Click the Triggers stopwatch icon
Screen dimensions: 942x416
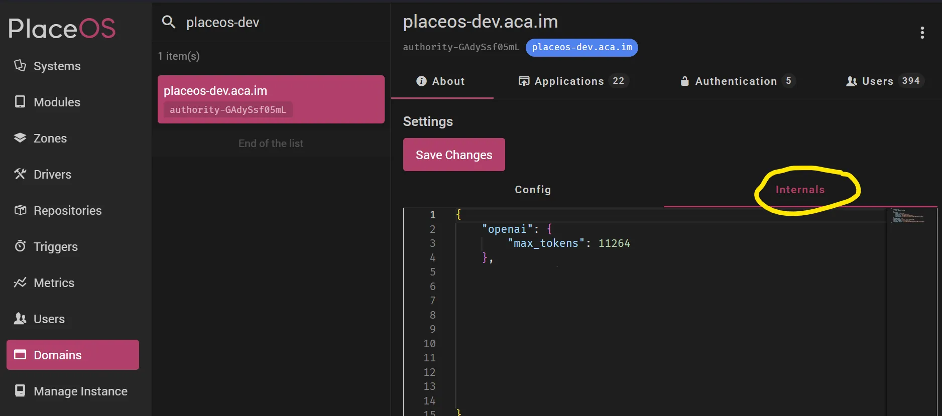point(20,246)
